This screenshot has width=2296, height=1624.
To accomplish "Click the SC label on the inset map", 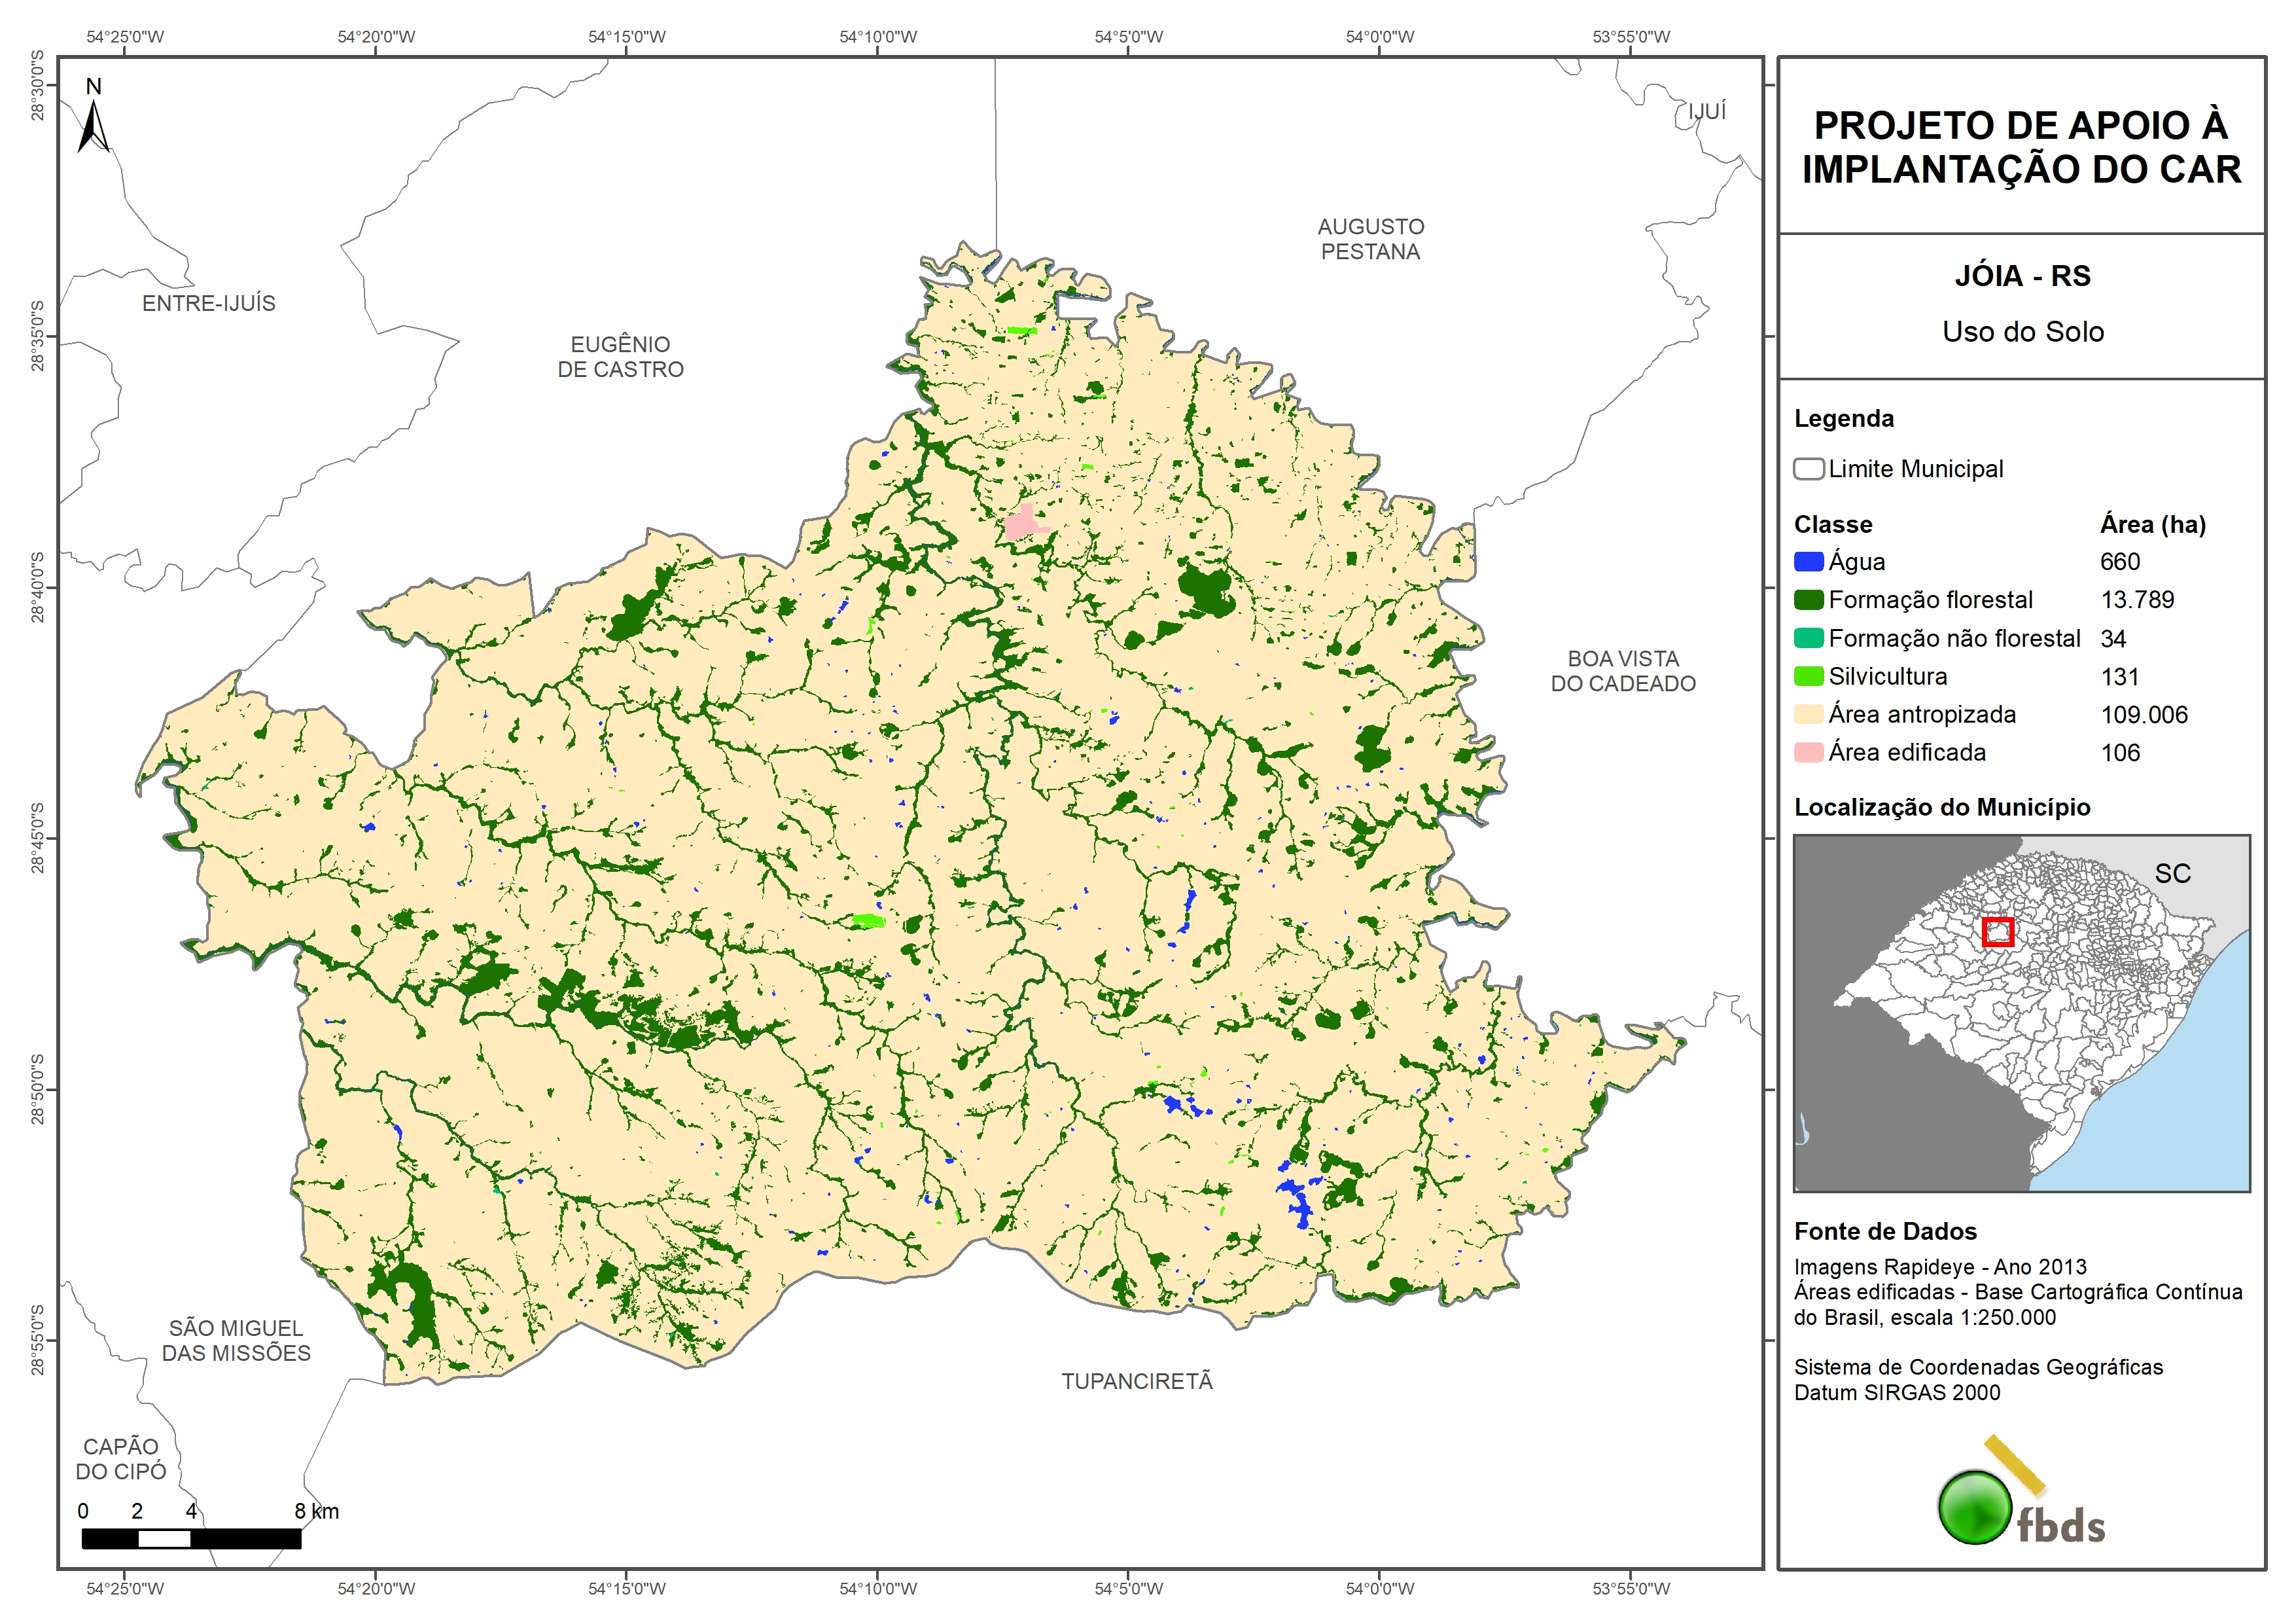I will point(2172,874).
